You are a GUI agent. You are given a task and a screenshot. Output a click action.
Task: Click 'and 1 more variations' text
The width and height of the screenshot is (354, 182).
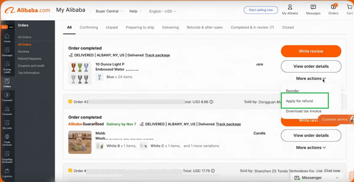(201, 146)
